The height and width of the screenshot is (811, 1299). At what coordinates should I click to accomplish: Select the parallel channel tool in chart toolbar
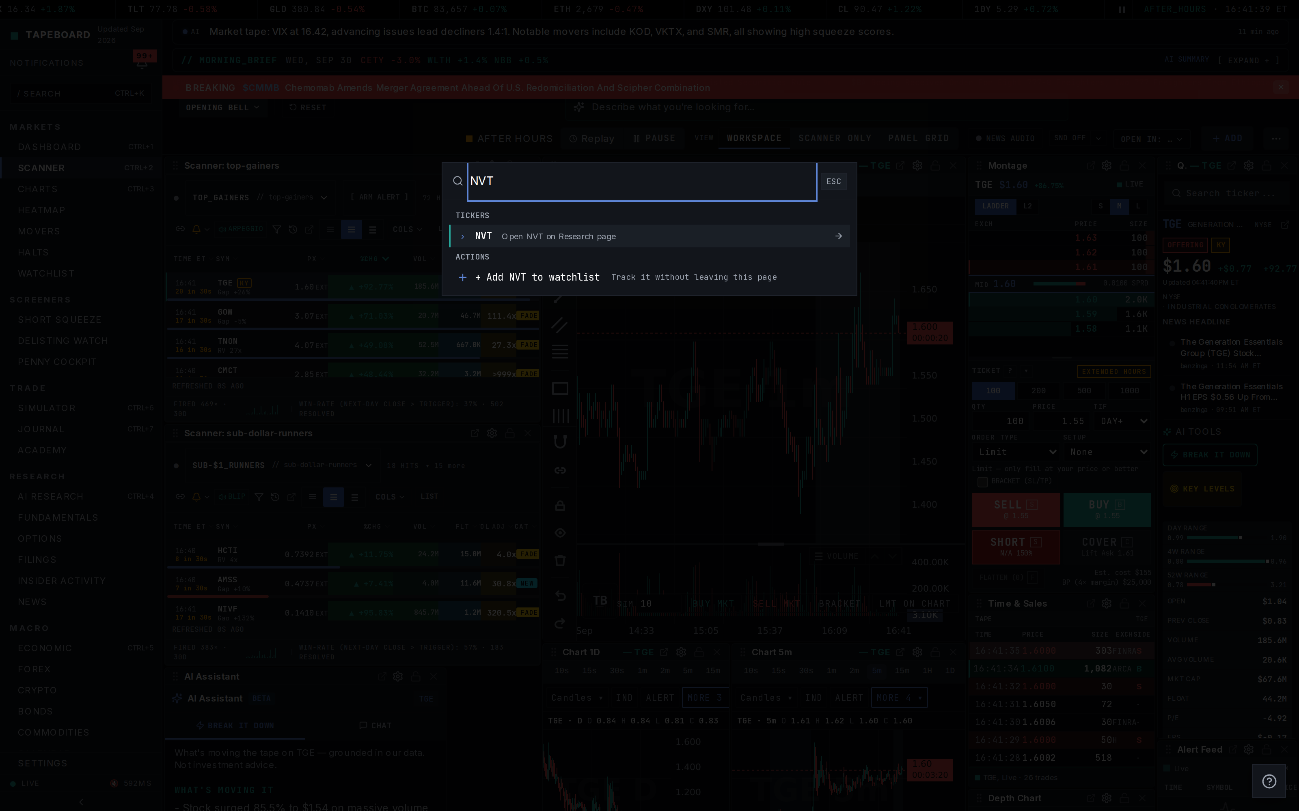point(560,325)
